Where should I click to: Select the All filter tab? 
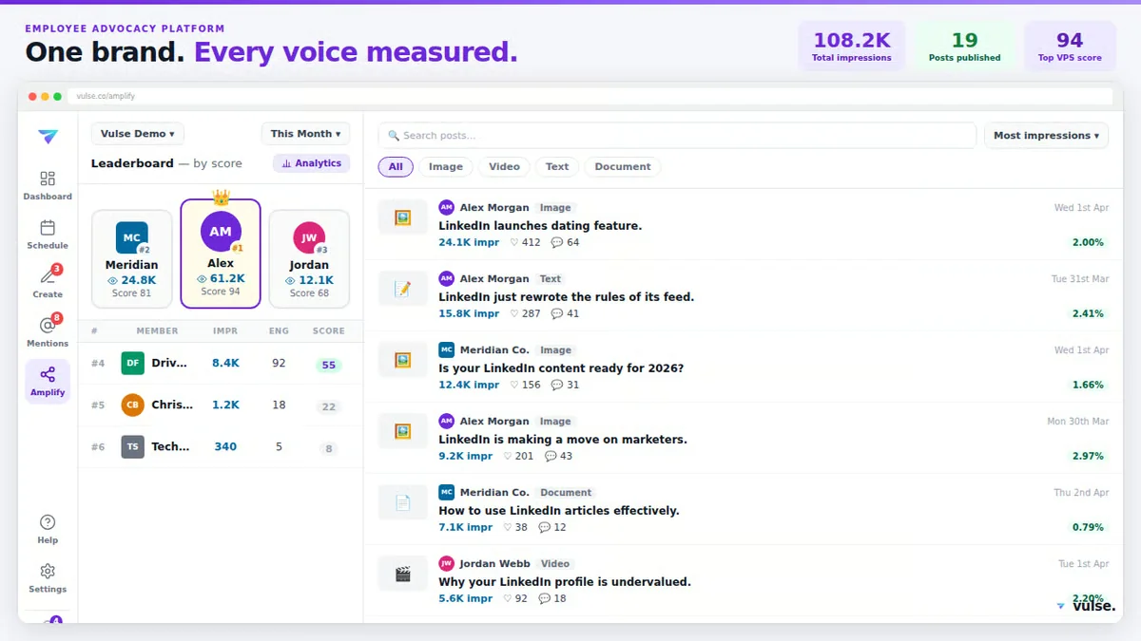pos(396,166)
